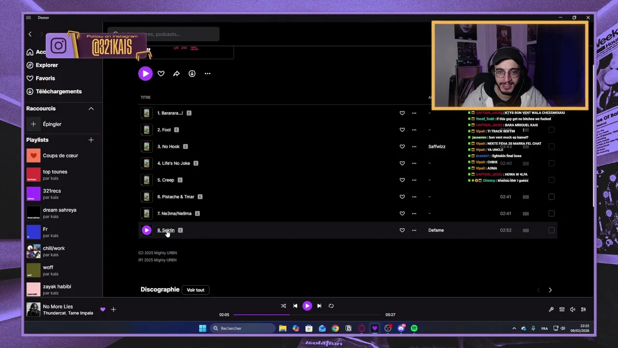
Task: Skip to the next track
Action: 319,306
